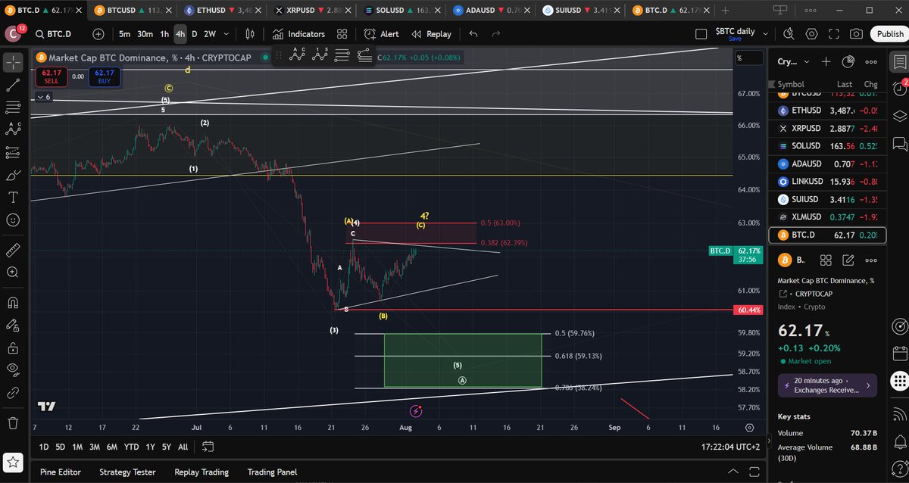
Task: Open chart settings hexagon icon
Action: pyautogui.click(x=812, y=34)
